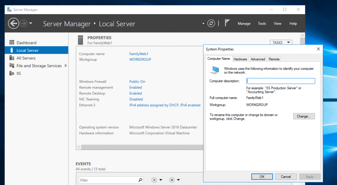
Task: Click the File and Storage Services icon
Action: point(12,66)
